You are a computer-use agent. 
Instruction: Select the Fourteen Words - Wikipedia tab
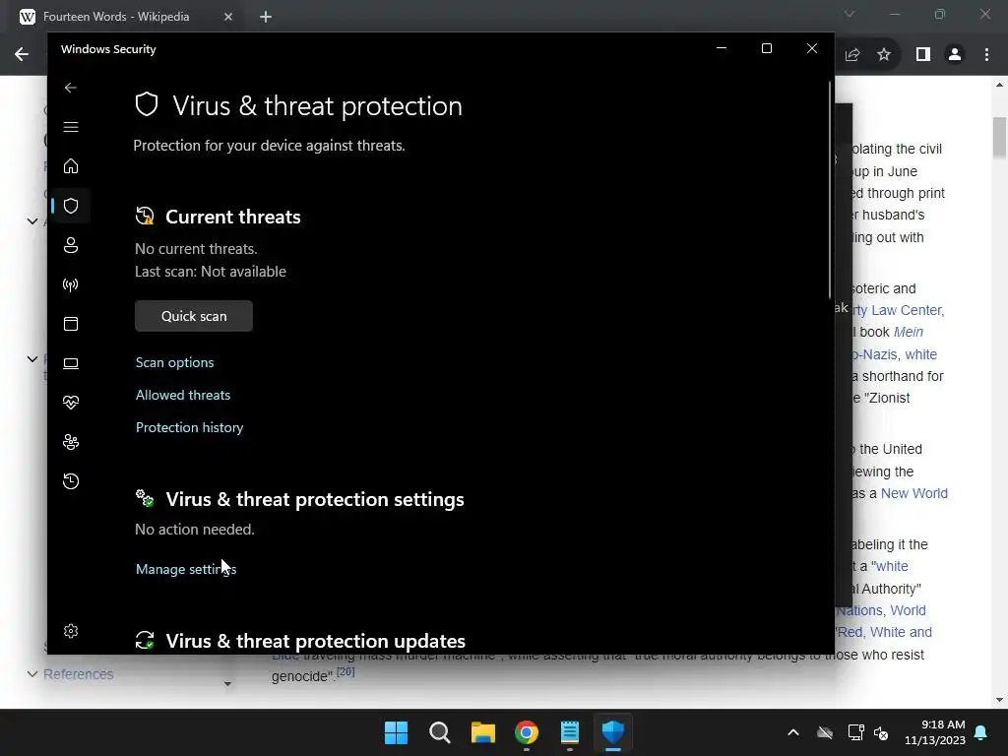click(116, 17)
